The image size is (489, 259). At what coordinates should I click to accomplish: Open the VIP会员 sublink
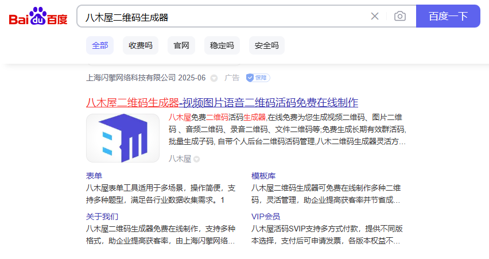[x=266, y=217]
